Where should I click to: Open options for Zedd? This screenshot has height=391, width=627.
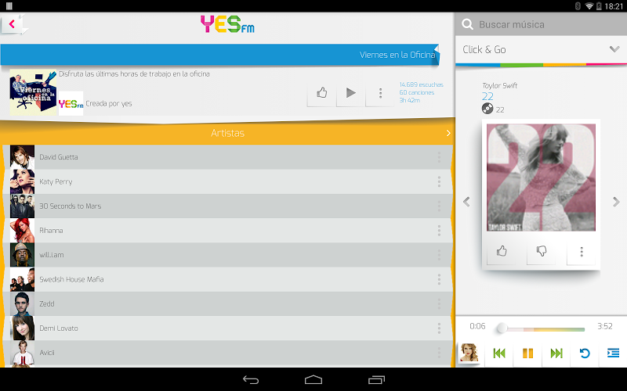click(439, 303)
